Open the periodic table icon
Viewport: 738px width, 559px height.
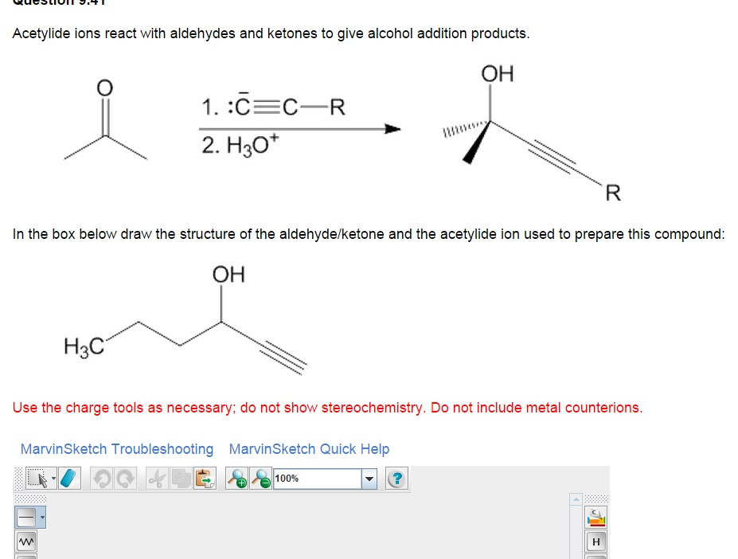(x=595, y=516)
